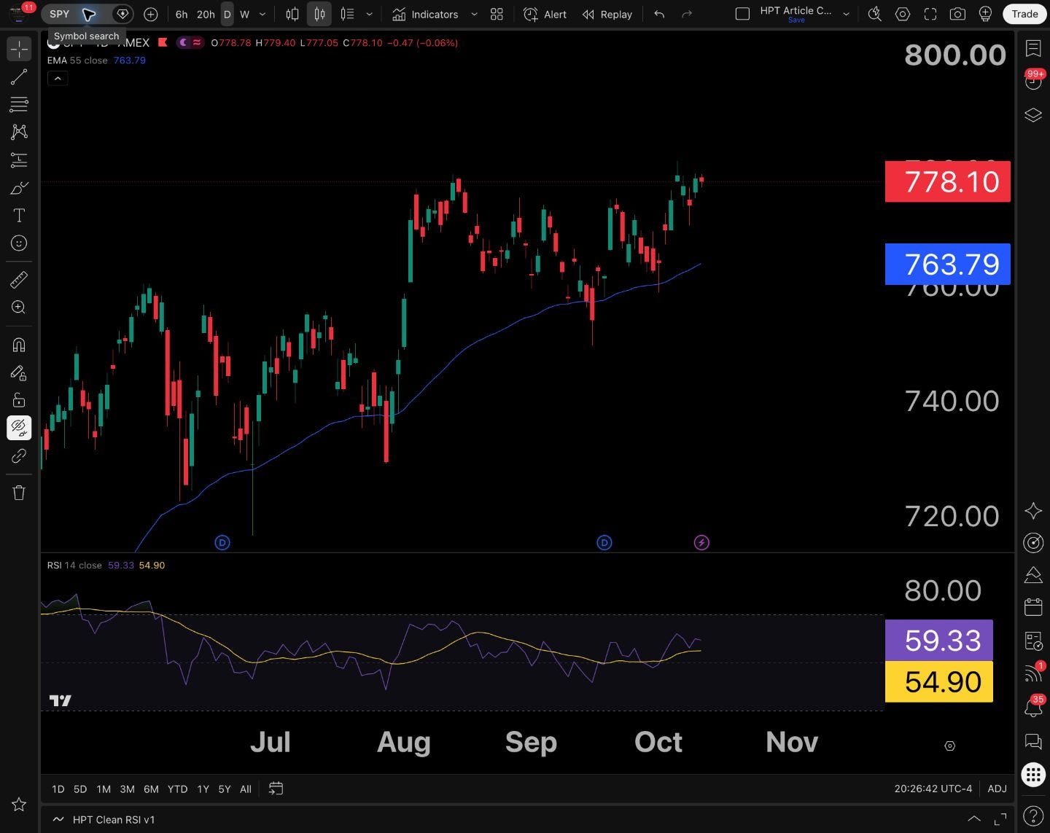The width and height of the screenshot is (1050, 833).
Task: Start bar Replay mode
Action: point(607,14)
